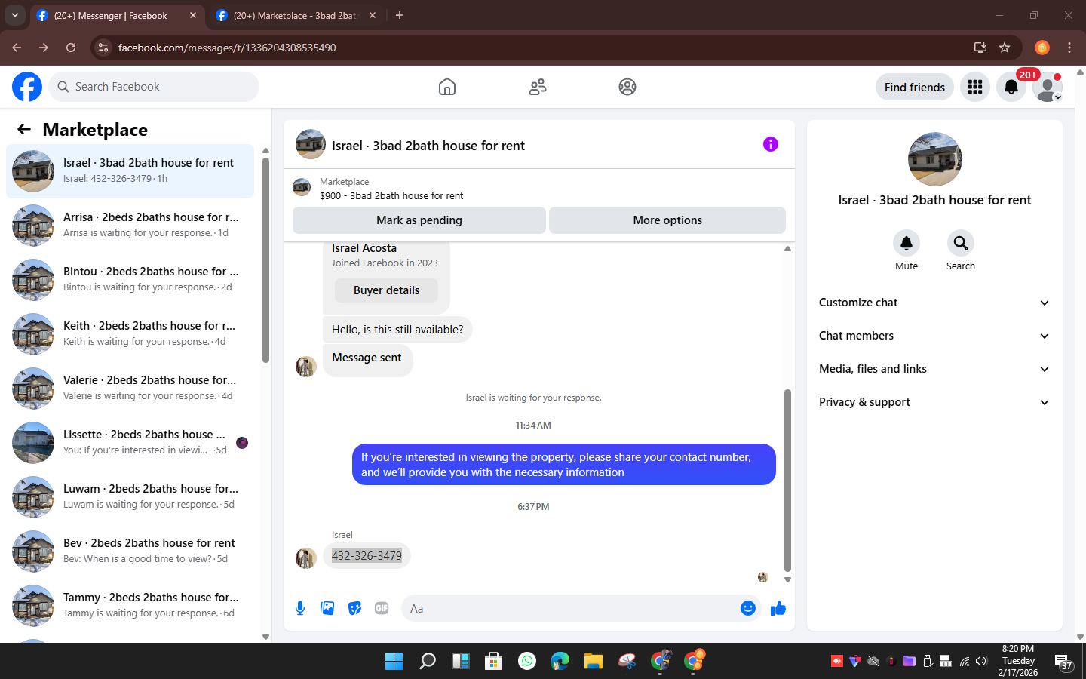Open Bintou's conversation
1086x679 pixels.
pyautogui.click(x=130, y=280)
